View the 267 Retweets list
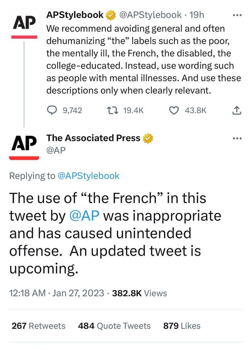 38,326
